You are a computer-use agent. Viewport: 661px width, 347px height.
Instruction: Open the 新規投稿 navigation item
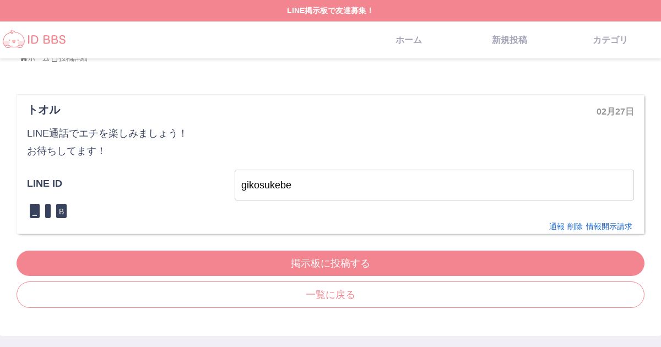click(x=510, y=40)
